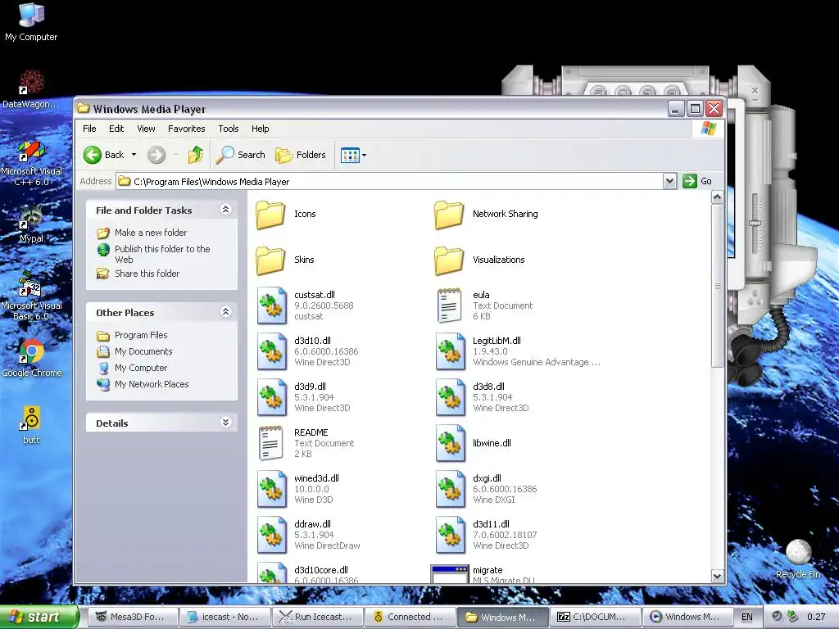The image size is (839, 629).
Task: Switch to Run Icecast taskbar item
Action: tap(317, 617)
